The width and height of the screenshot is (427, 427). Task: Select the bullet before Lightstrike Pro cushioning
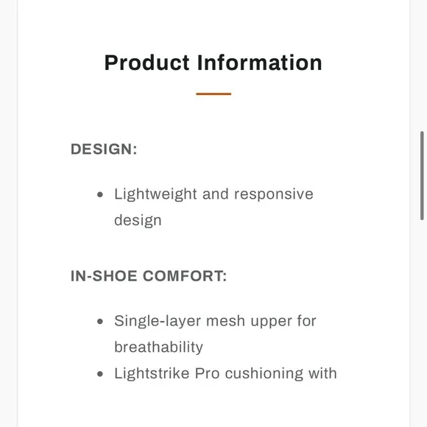(x=100, y=374)
